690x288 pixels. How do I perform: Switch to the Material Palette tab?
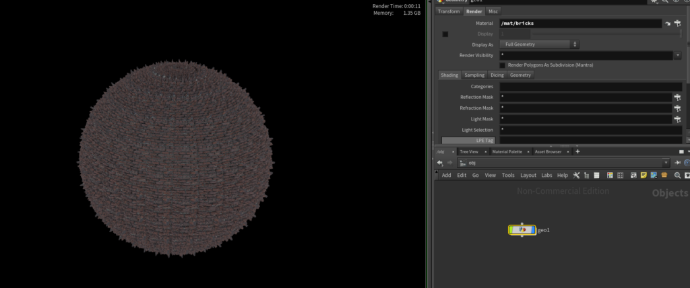coord(507,151)
